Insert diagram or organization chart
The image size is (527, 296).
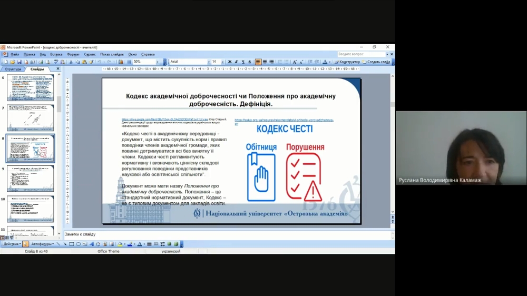(x=98, y=244)
